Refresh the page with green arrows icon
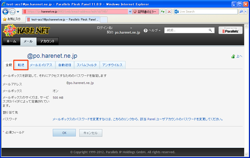Viewport: 250px width, 158px height. [x=162, y=12]
